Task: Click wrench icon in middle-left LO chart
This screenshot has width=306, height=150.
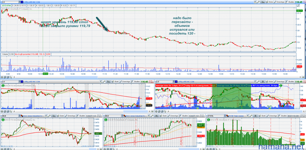Action: (104, 82)
